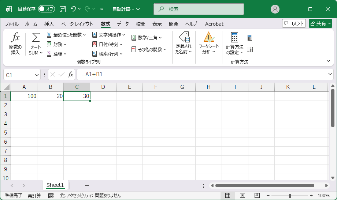Image resolution: width=337 pixels, height=200 pixels.
Task: Click the search magnifier box
Action: [x=199, y=9]
